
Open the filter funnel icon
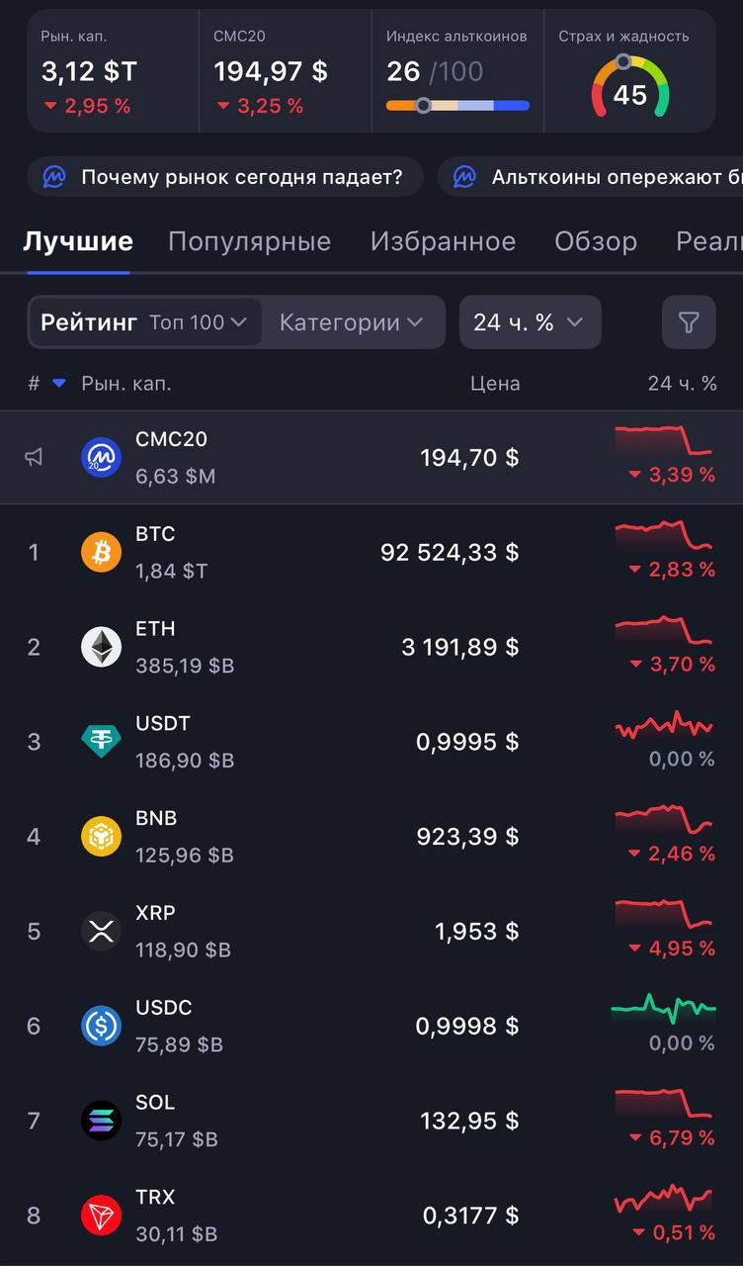(x=689, y=322)
